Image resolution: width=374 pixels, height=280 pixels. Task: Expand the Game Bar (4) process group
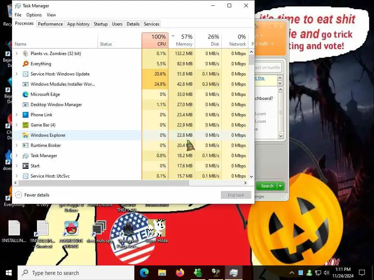tap(17, 125)
